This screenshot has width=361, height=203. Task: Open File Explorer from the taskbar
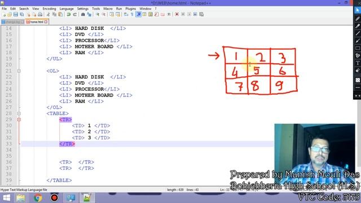coord(21,198)
